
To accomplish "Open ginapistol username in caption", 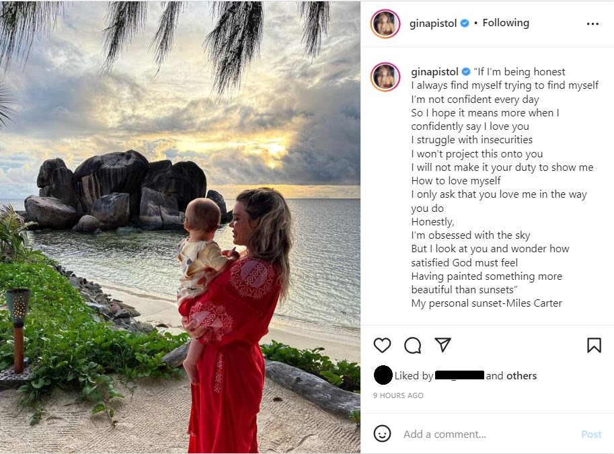I will pyautogui.click(x=434, y=72).
